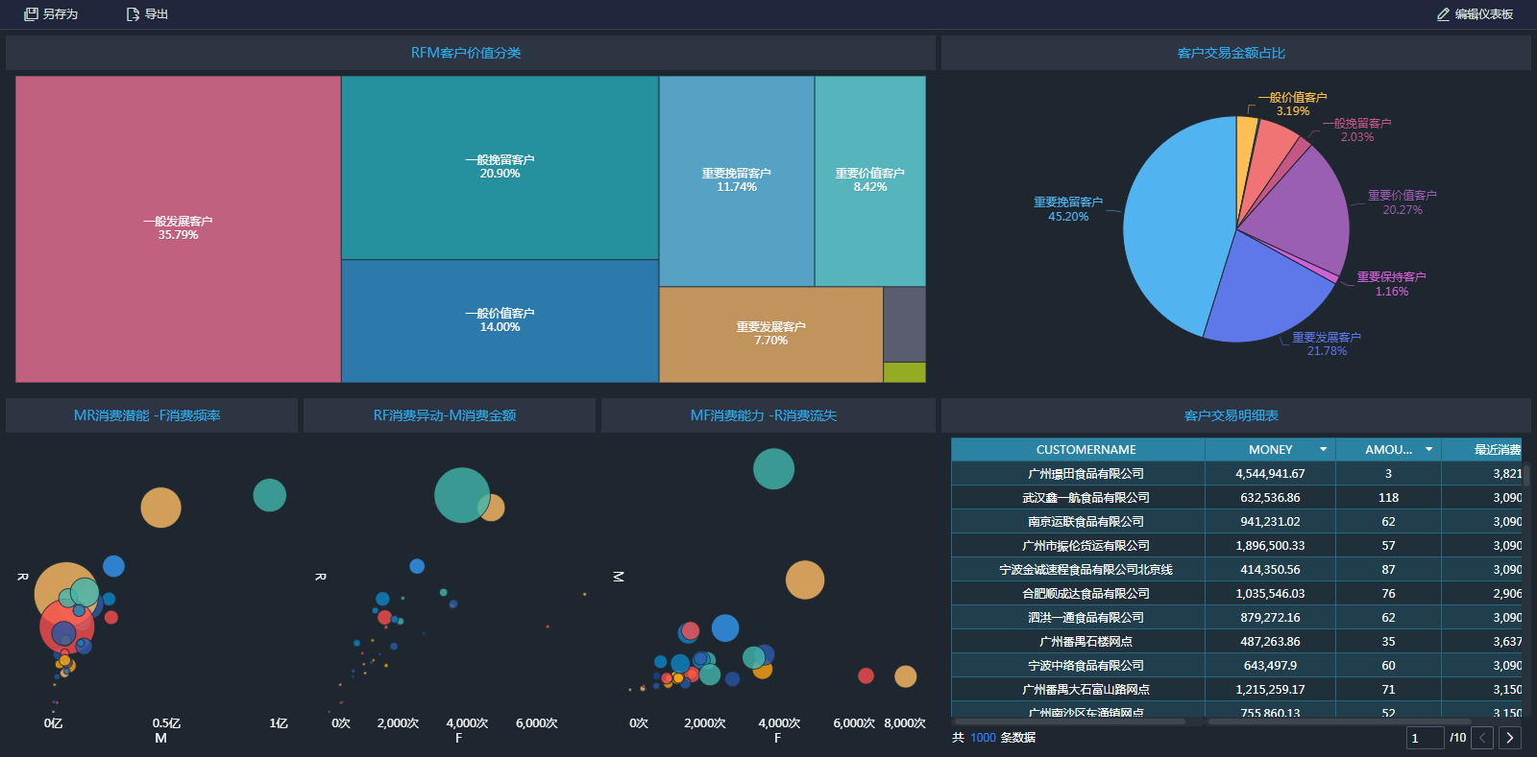Viewport: 1537px width, 757px height.
Task: Click the amount cell showing 87
Action: pyautogui.click(x=1388, y=569)
